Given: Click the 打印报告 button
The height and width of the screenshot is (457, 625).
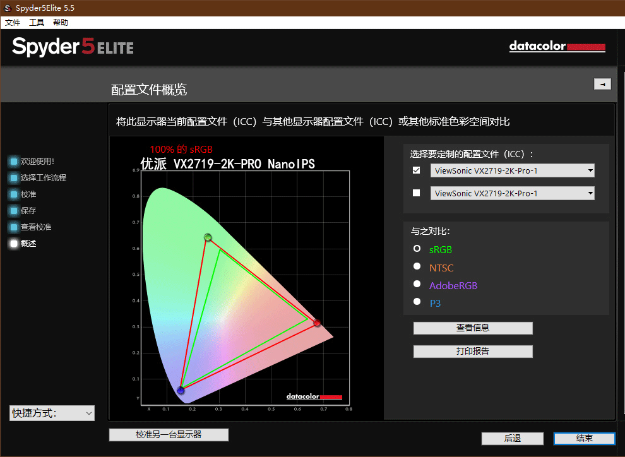Looking at the screenshot, I should [x=473, y=352].
